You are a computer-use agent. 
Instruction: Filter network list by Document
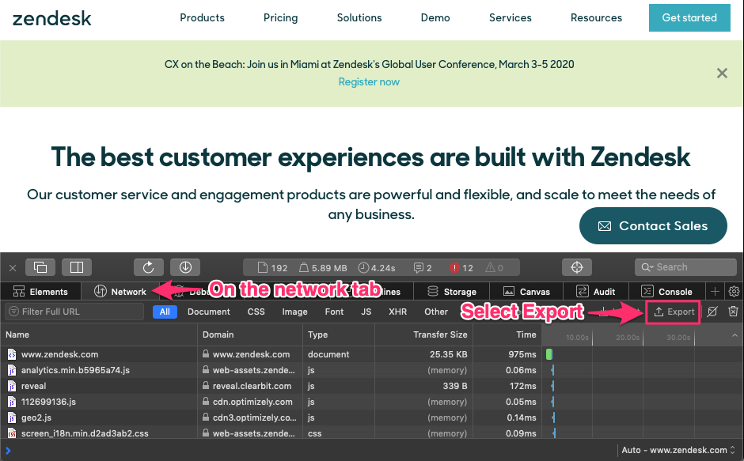click(209, 312)
